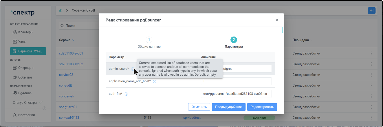Open actions menu for spr-audit row
The height and width of the screenshot is (127, 383).
pos(371,86)
